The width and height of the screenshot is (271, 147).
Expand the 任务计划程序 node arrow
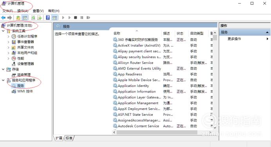(8, 36)
